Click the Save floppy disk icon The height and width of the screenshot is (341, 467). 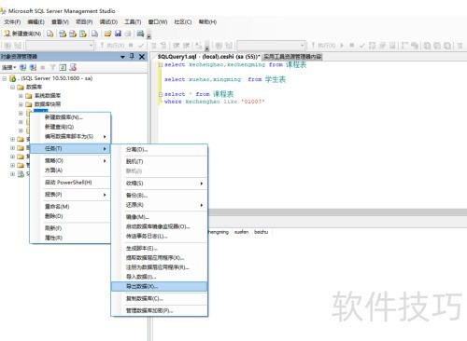pos(118,34)
